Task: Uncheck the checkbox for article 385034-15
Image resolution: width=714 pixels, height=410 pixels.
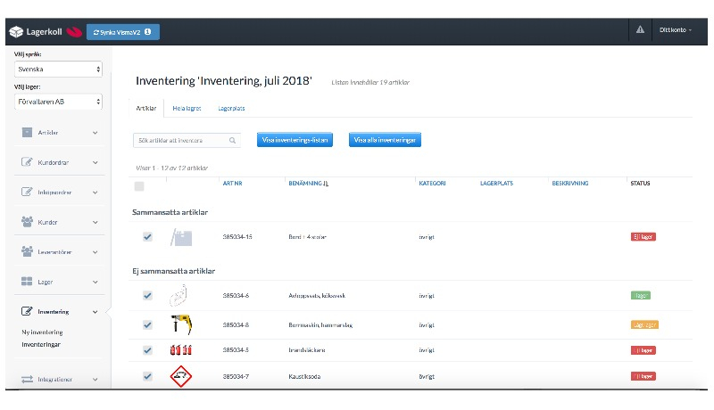Action: click(147, 237)
